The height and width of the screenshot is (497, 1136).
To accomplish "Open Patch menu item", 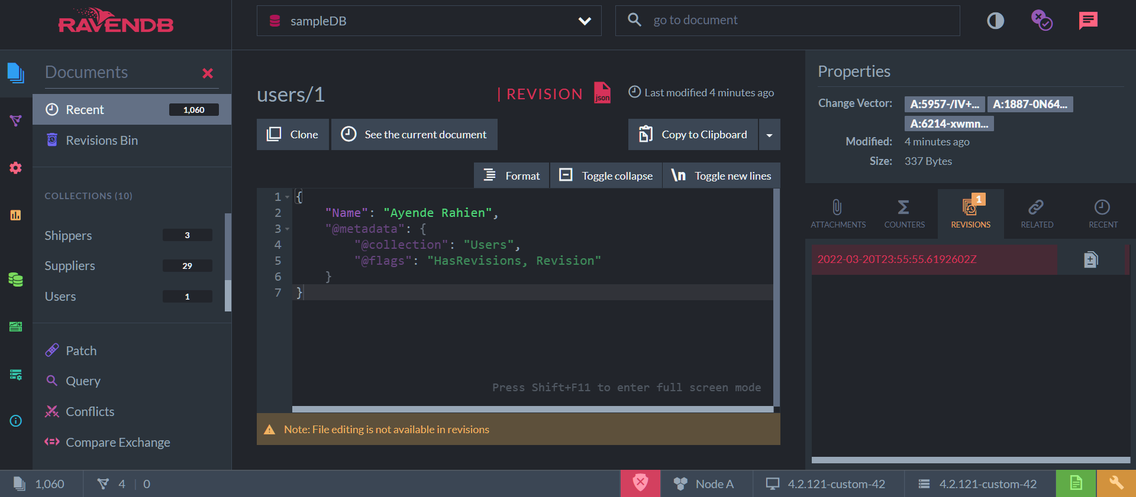I will (x=132, y=350).
